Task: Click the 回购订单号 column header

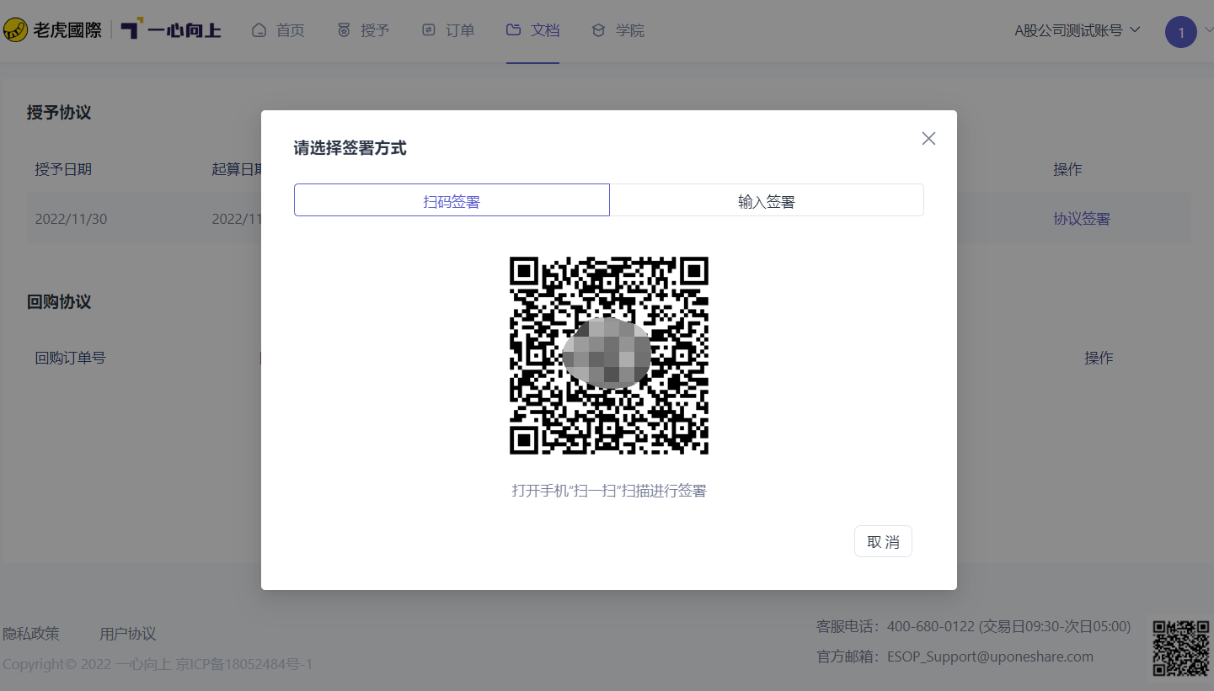Action: click(x=70, y=358)
